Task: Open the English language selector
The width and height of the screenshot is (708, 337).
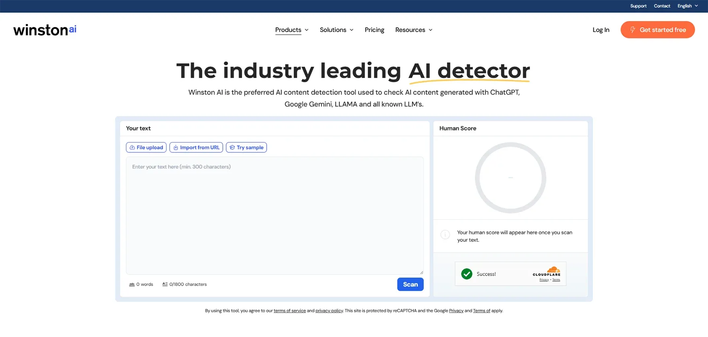Action: coord(687,6)
